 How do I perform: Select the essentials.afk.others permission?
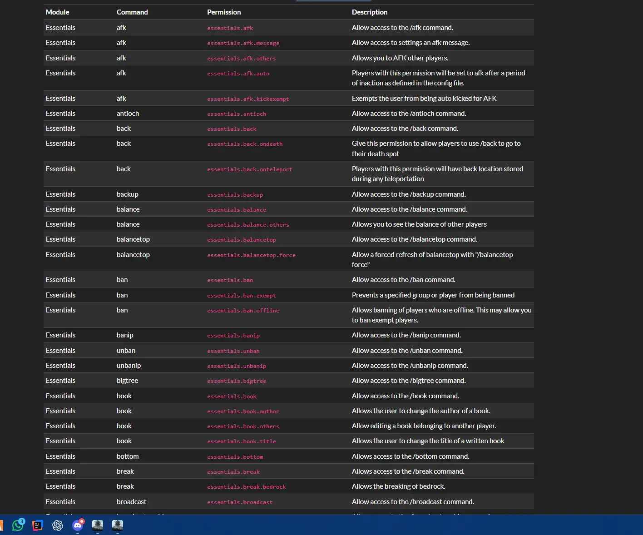tap(242, 59)
